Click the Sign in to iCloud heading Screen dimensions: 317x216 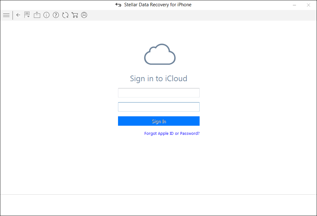tap(158, 78)
